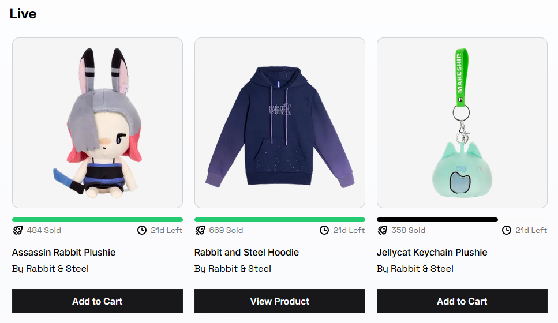Image resolution: width=558 pixels, height=323 pixels.
Task: Click rocket icon beside 484 Sold
Action: [x=18, y=230]
